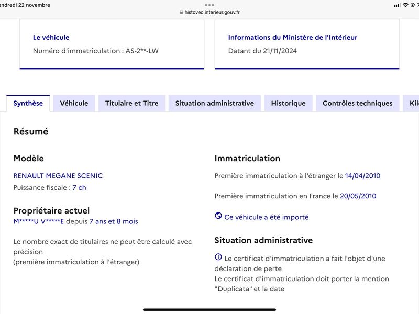Click the bold 'Situation administrative' section heading
The width and height of the screenshot is (419, 314).
tap(263, 240)
